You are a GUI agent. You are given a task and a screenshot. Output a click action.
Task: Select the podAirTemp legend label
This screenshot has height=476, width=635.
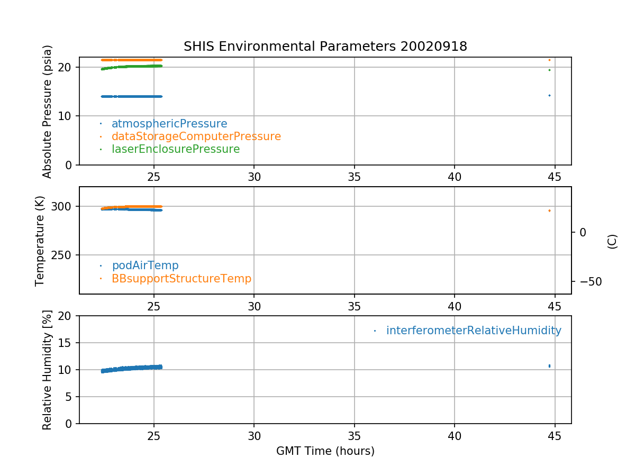click(x=145, y=266)
